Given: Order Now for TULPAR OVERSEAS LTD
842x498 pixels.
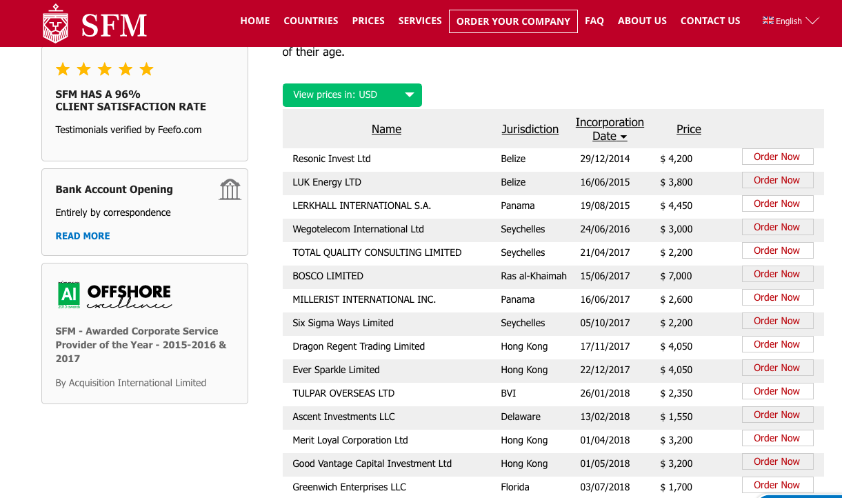Looking at the screenshot, I should pos(777,391).
